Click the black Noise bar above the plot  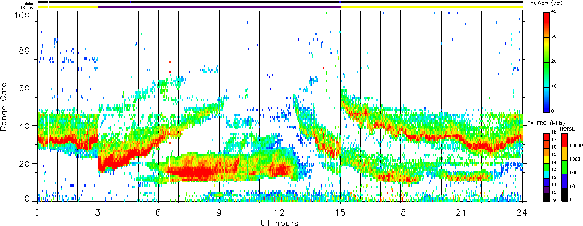coord(280,2)
